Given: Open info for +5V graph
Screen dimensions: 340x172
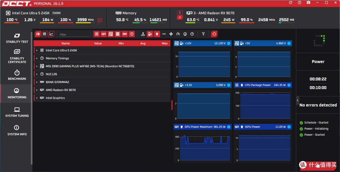Looking at the screenshot, I should (289, 43).
